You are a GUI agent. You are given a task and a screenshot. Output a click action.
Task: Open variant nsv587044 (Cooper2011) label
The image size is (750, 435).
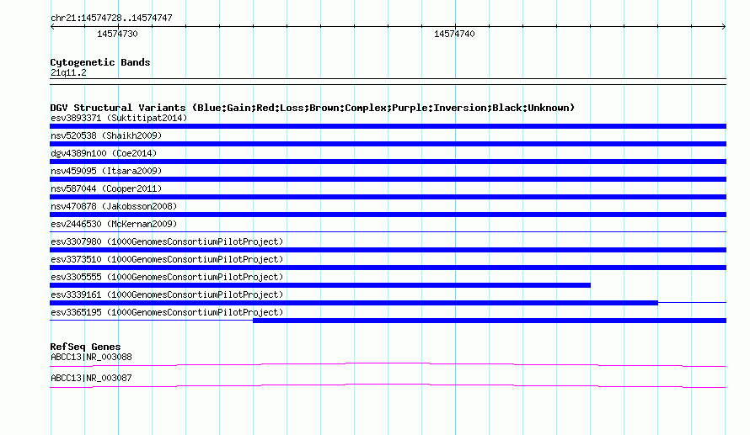[106, 188]
